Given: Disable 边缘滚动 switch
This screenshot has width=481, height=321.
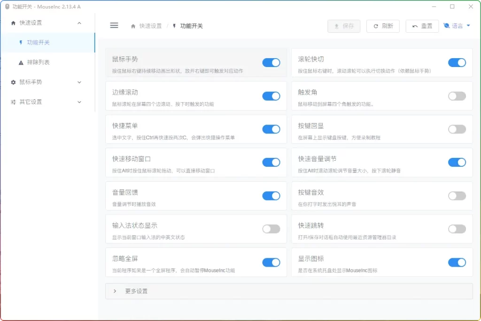Looking at the screenshot, I should (271, 96).
